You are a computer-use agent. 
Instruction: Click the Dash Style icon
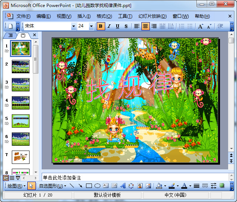[x=205, y=186]
